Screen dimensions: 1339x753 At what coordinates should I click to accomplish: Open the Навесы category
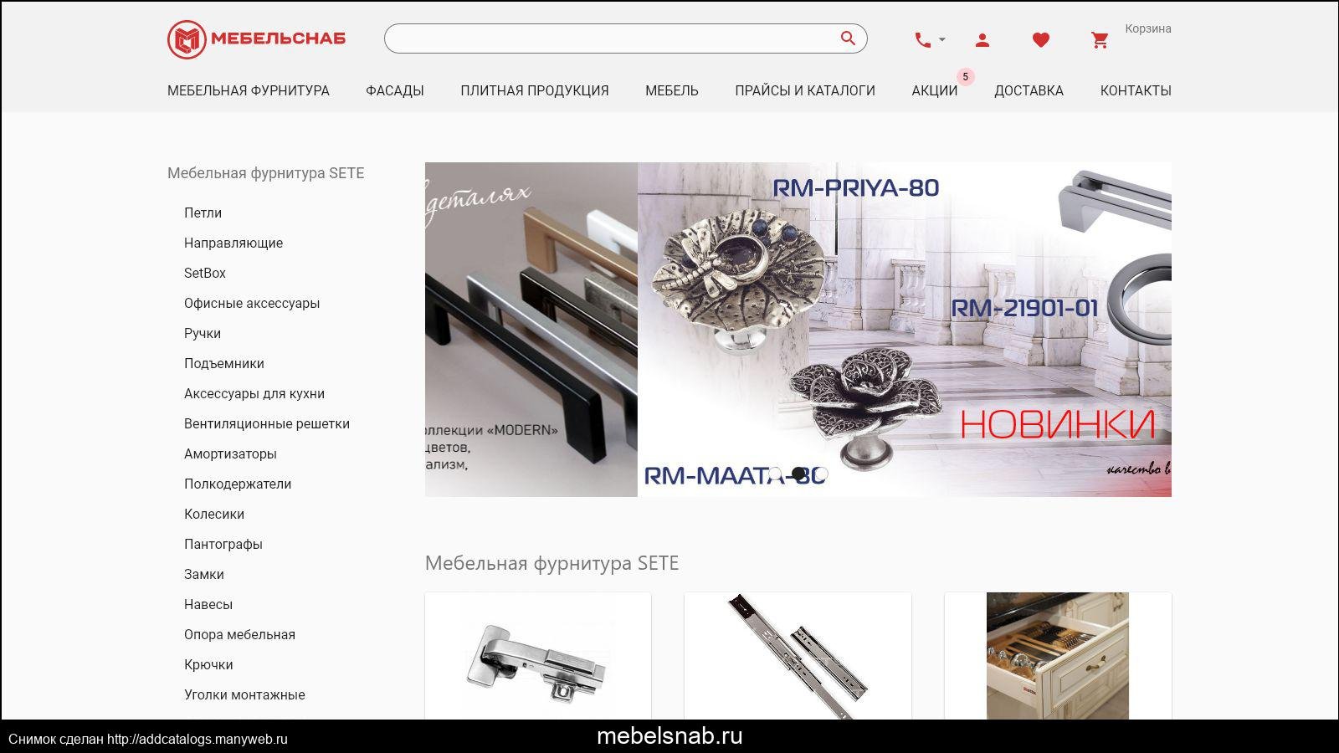point(208,604)
